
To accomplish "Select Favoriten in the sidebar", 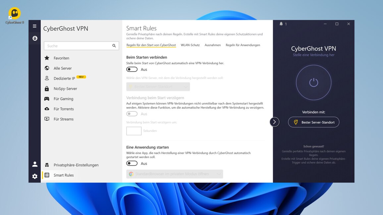I will click(62, 58).
